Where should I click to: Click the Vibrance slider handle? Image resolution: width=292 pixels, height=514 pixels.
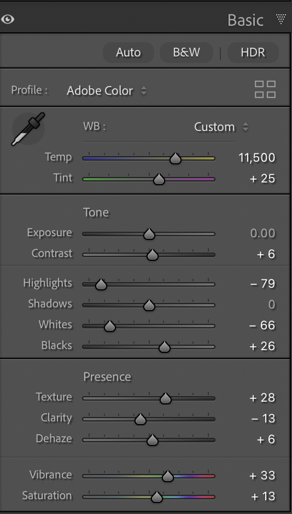168,476
